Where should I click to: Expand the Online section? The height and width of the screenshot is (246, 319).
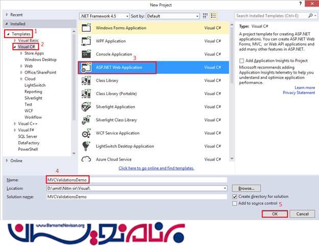(x=7, y=160)
